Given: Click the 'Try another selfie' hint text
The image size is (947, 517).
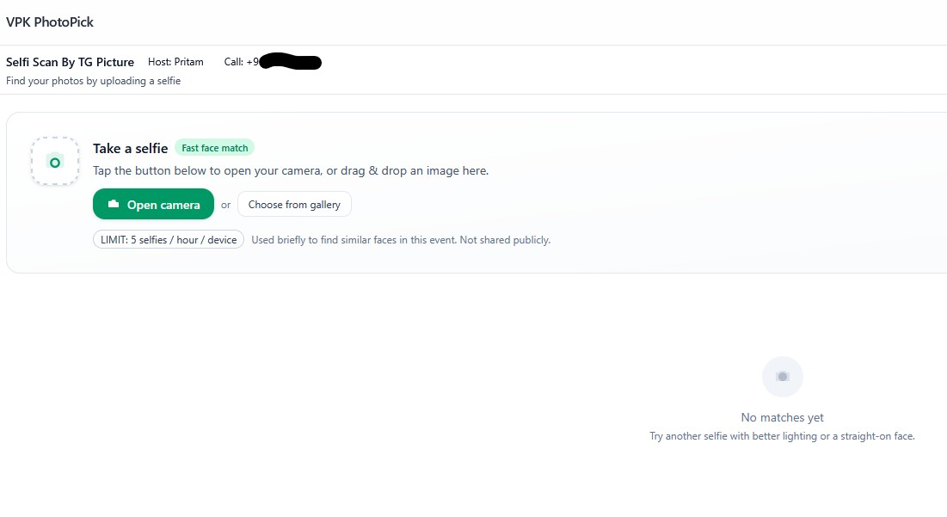Looking at the screenshot, I should click(x=782, y=436).
